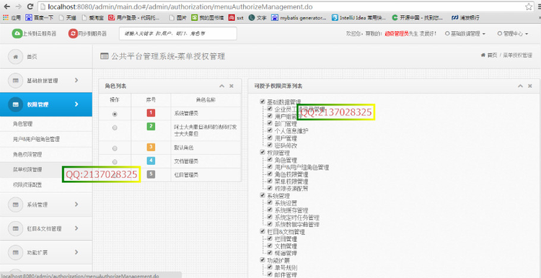Click the 首页 home icon in sidebar
The height and width of the screenshot is (278, 541).
(16, 57)
